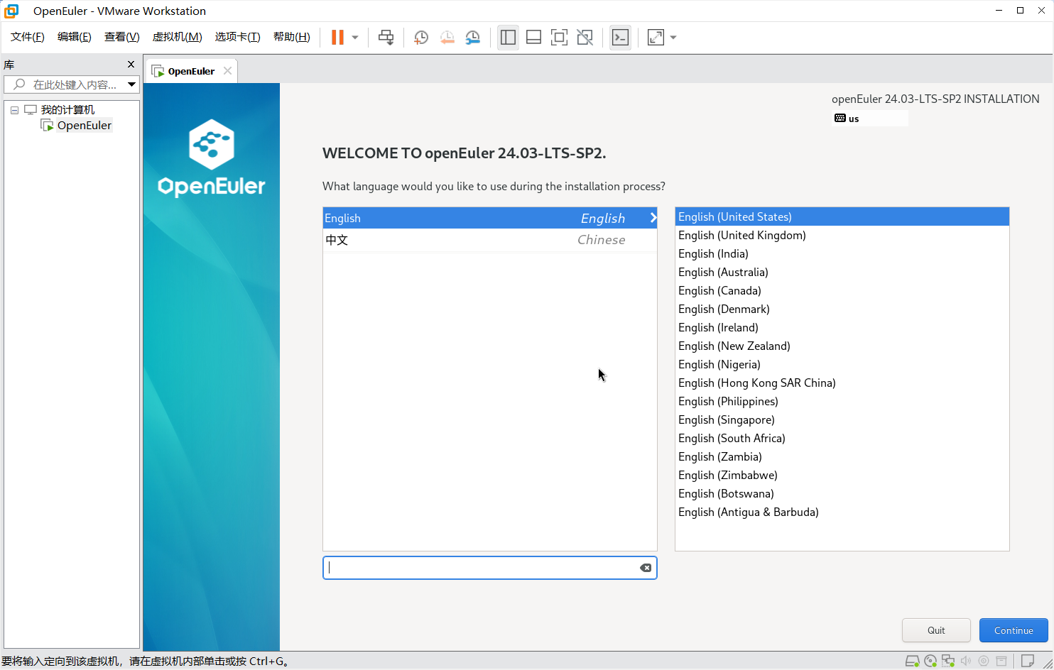Screen dimensions: 1054x670
Task: Open the 选项卡(T) menu
Action: [x=238, y=37]
